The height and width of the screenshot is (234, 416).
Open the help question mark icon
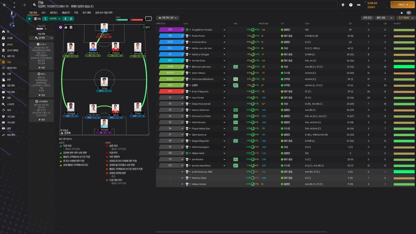tap(351, 5)
